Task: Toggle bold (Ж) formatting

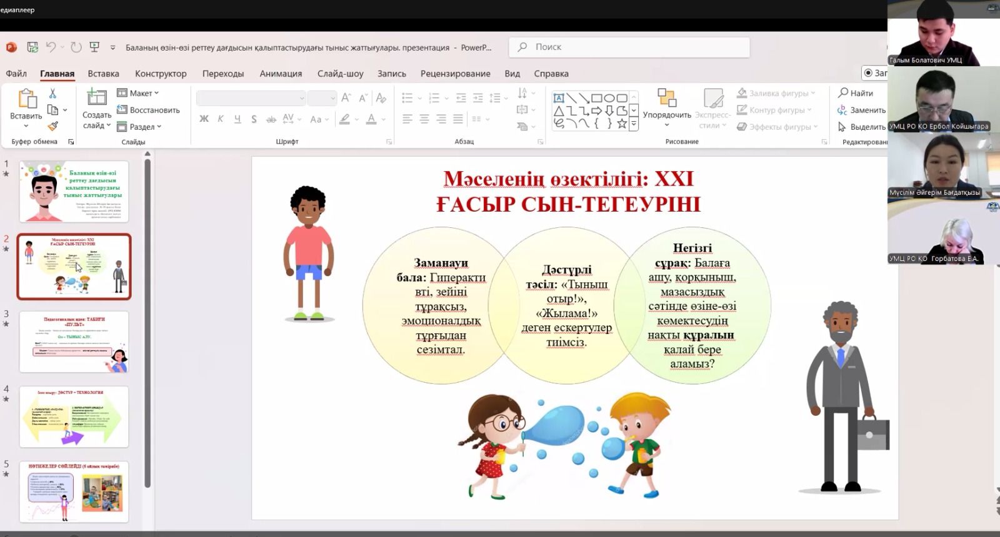Action: (204, 119)
